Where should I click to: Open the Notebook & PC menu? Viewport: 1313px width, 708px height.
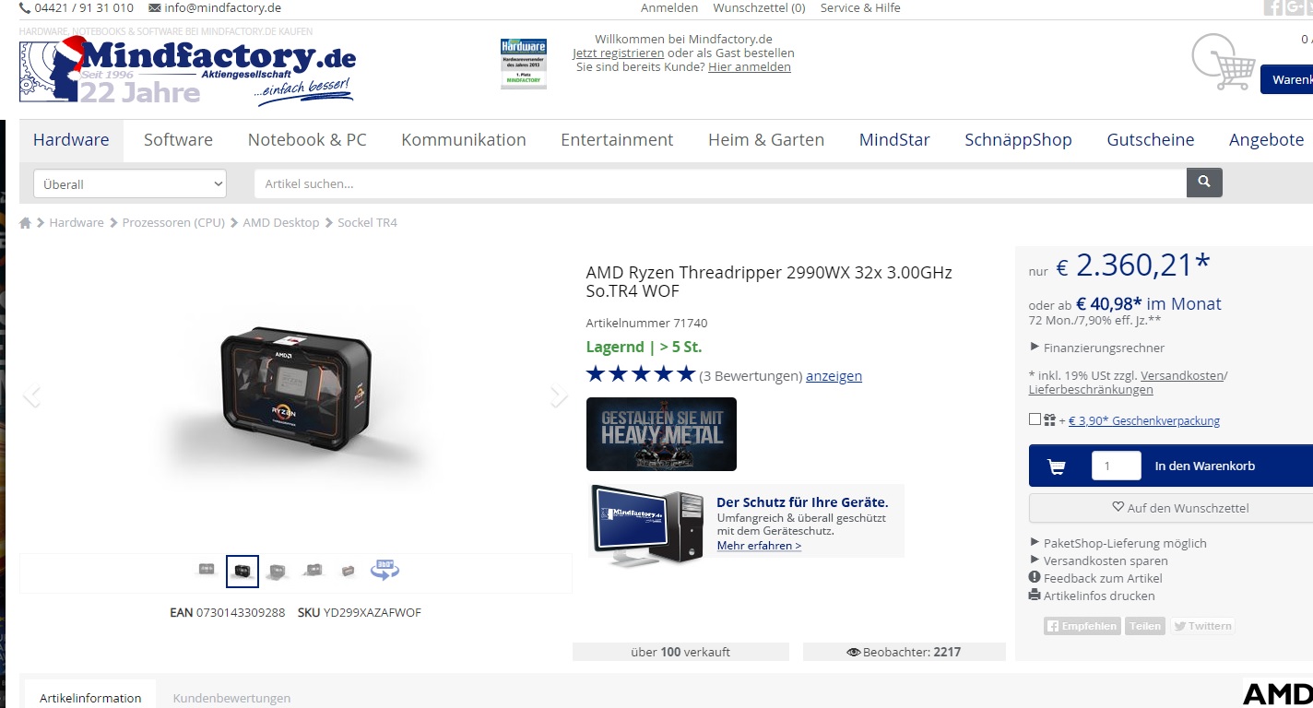[307, 140]
